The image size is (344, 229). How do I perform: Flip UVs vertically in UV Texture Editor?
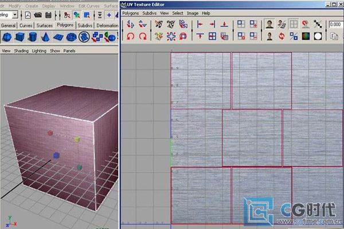coord(143,24)
